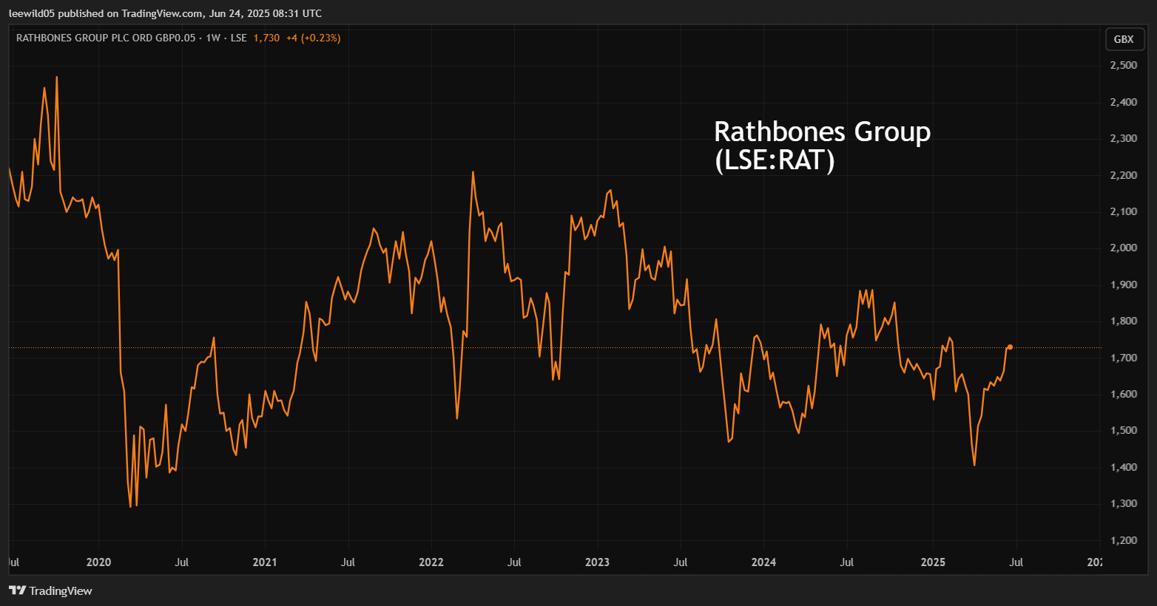Click the Rathbones Group (LSE:RAT) chart annotation

pyautogui.click(x=822, y=146)
